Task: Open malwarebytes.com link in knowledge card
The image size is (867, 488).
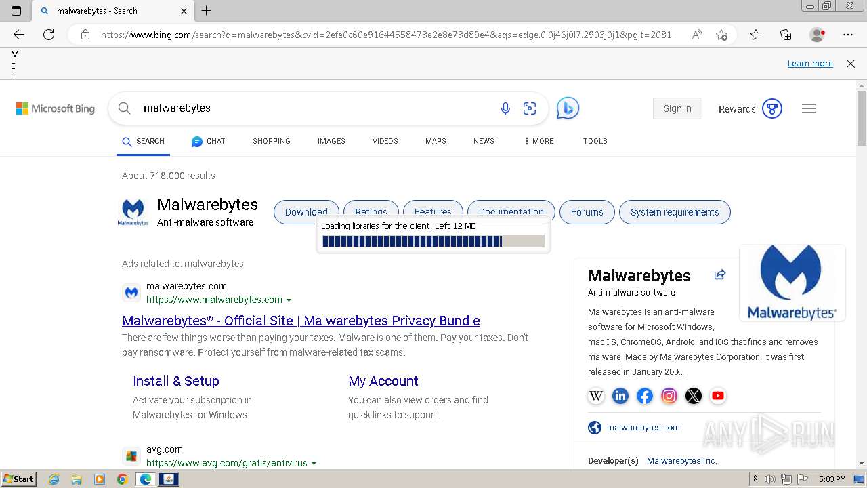Action: (x=643, y=428)
